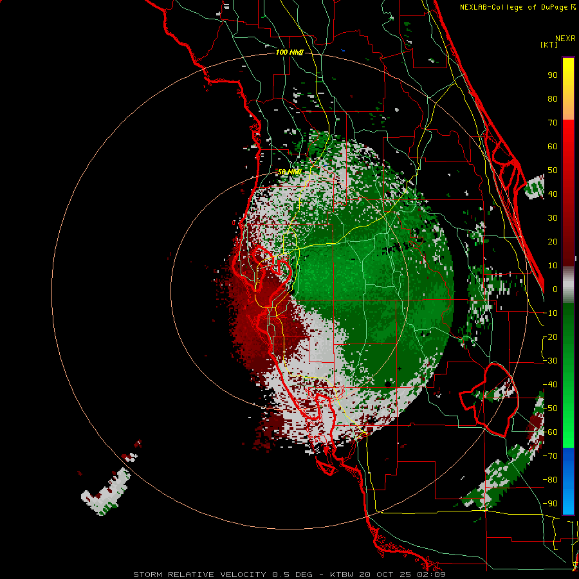The width and height of the screenshot is (579, 579).
Task: Click the positive 20 velocity scale label
Action: click(x=553, y=241)
